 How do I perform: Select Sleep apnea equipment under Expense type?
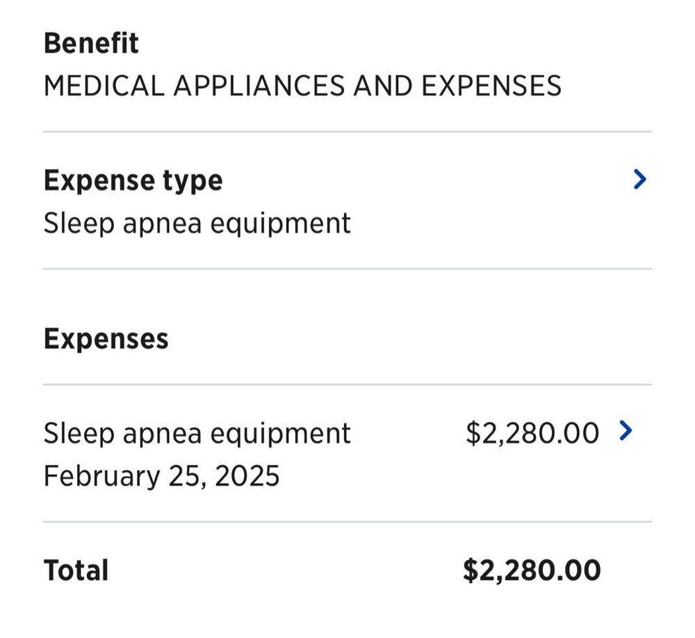pyautogui.click(x=197, y=223)
